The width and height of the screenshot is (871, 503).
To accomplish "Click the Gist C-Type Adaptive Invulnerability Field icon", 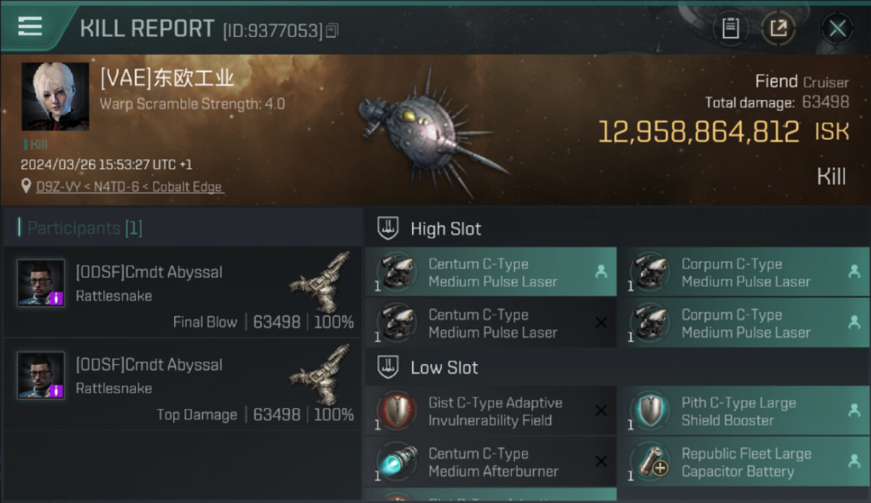I will pos(397,410).
